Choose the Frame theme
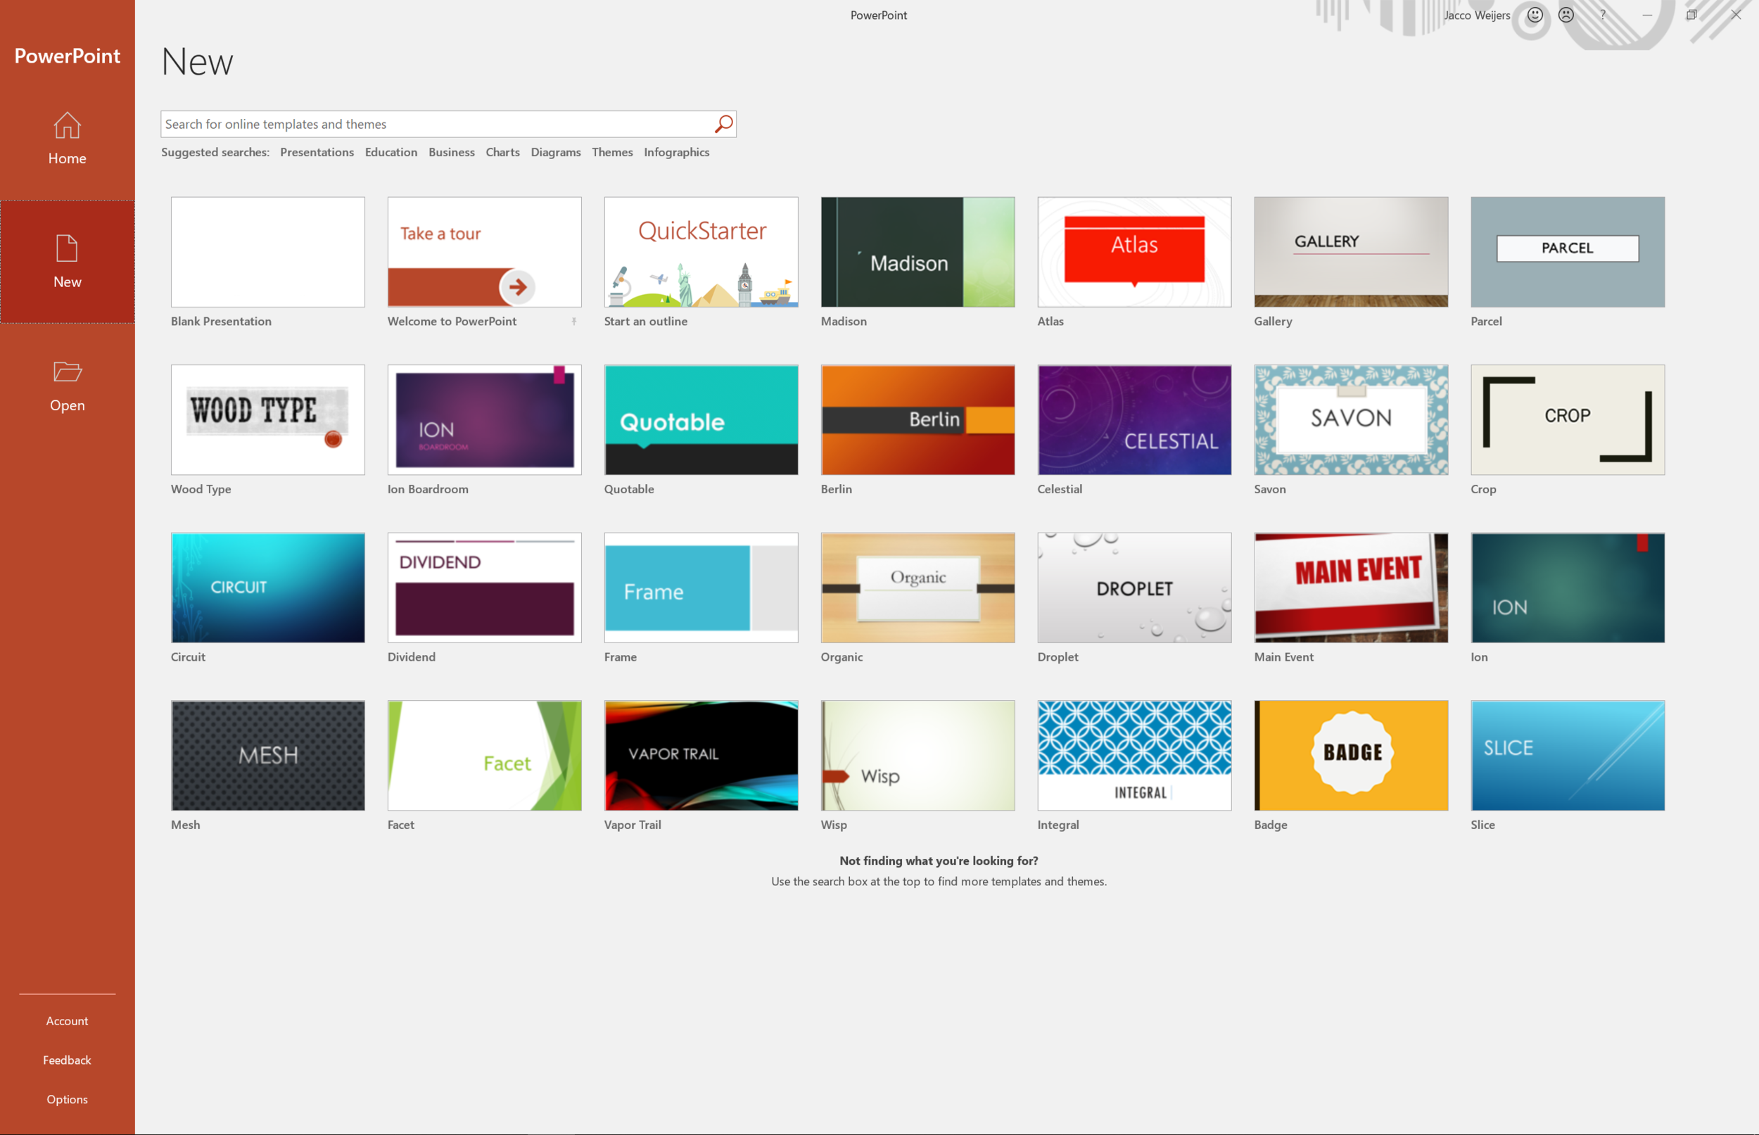Viewport: 1759px width, 1135px height. 701,588
